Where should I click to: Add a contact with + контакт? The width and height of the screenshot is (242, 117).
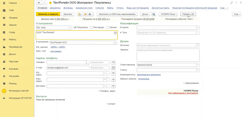(x=111, y=104)
